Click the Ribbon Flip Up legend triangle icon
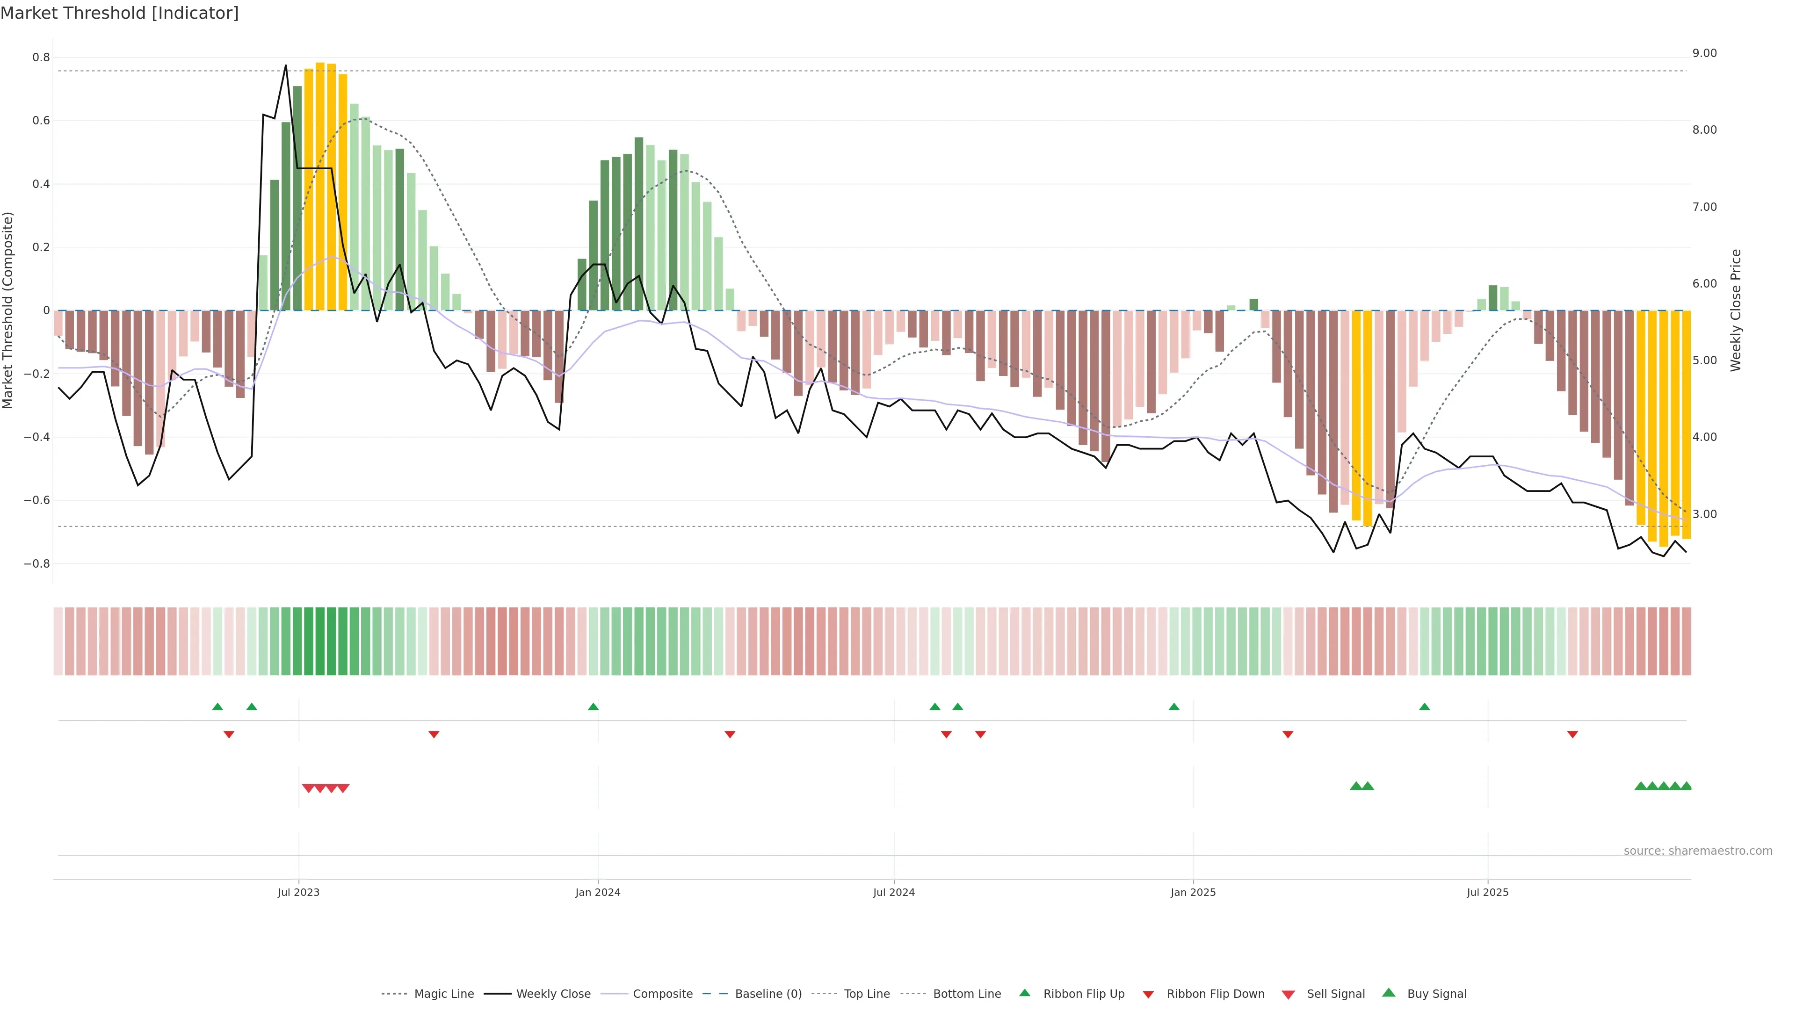 pyautogui.click(x=1024, y=993)
